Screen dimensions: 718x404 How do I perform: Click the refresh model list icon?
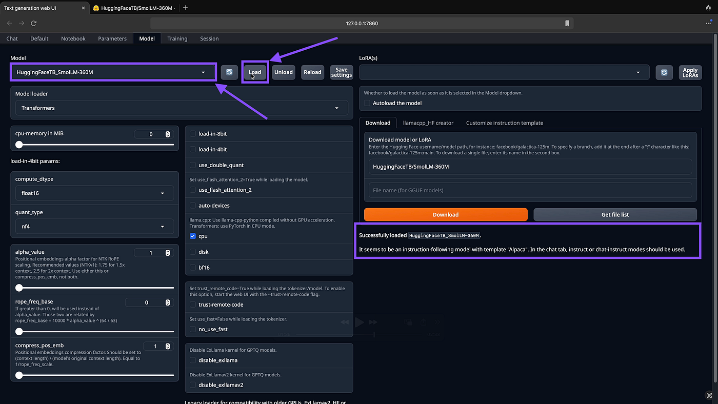point(229,72)
